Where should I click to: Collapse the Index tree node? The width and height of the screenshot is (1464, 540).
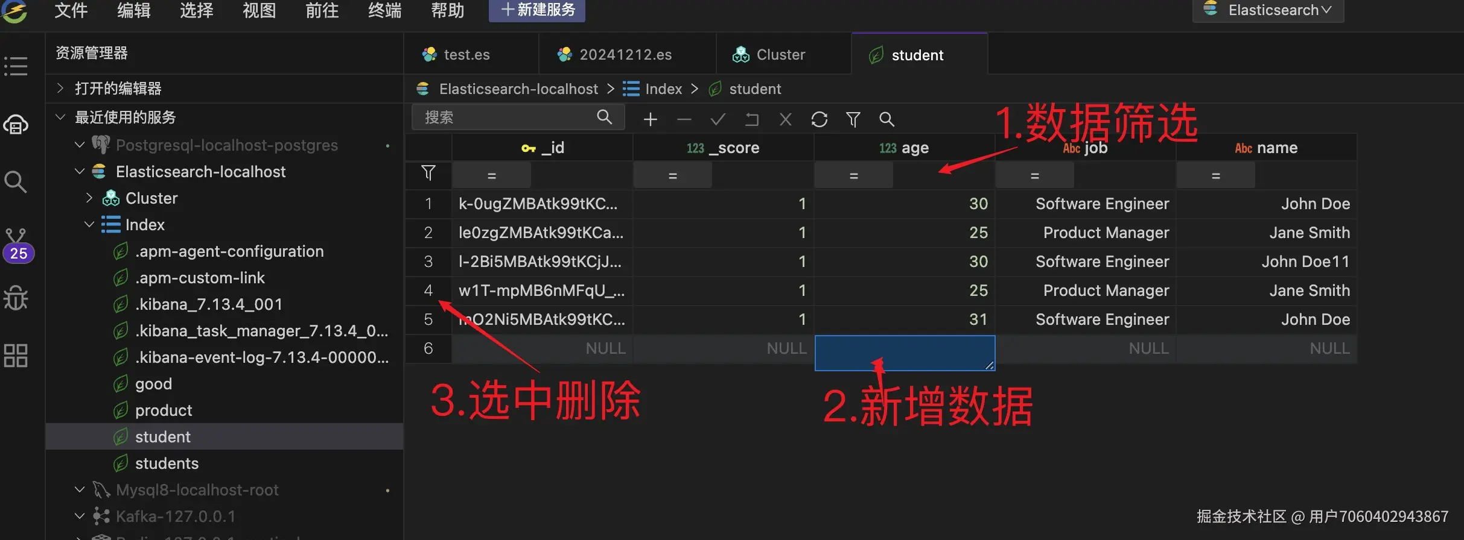tap(89, 224)
